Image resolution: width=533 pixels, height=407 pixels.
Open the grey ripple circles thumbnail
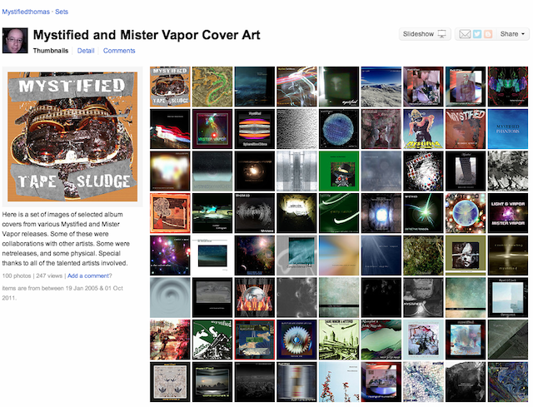tap(170, 297)
